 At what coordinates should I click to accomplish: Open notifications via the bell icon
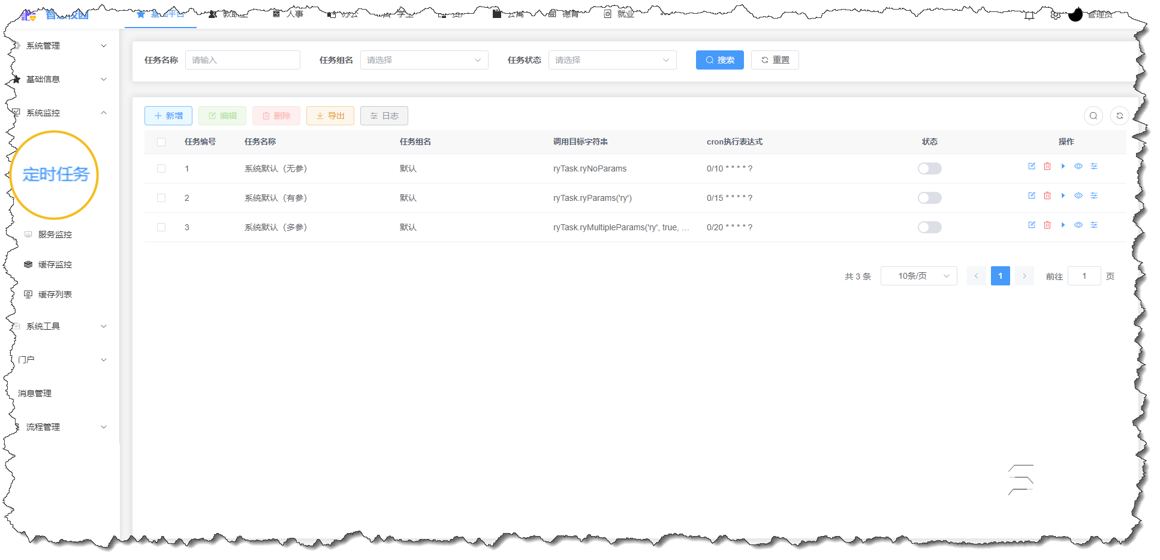[x=1028, y=15]
